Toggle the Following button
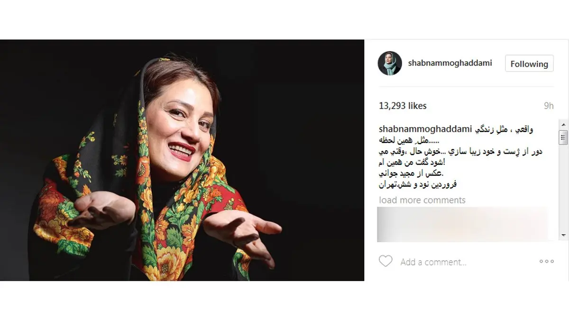Viewport: 569px width, 320px height. (x=529, y=64)
